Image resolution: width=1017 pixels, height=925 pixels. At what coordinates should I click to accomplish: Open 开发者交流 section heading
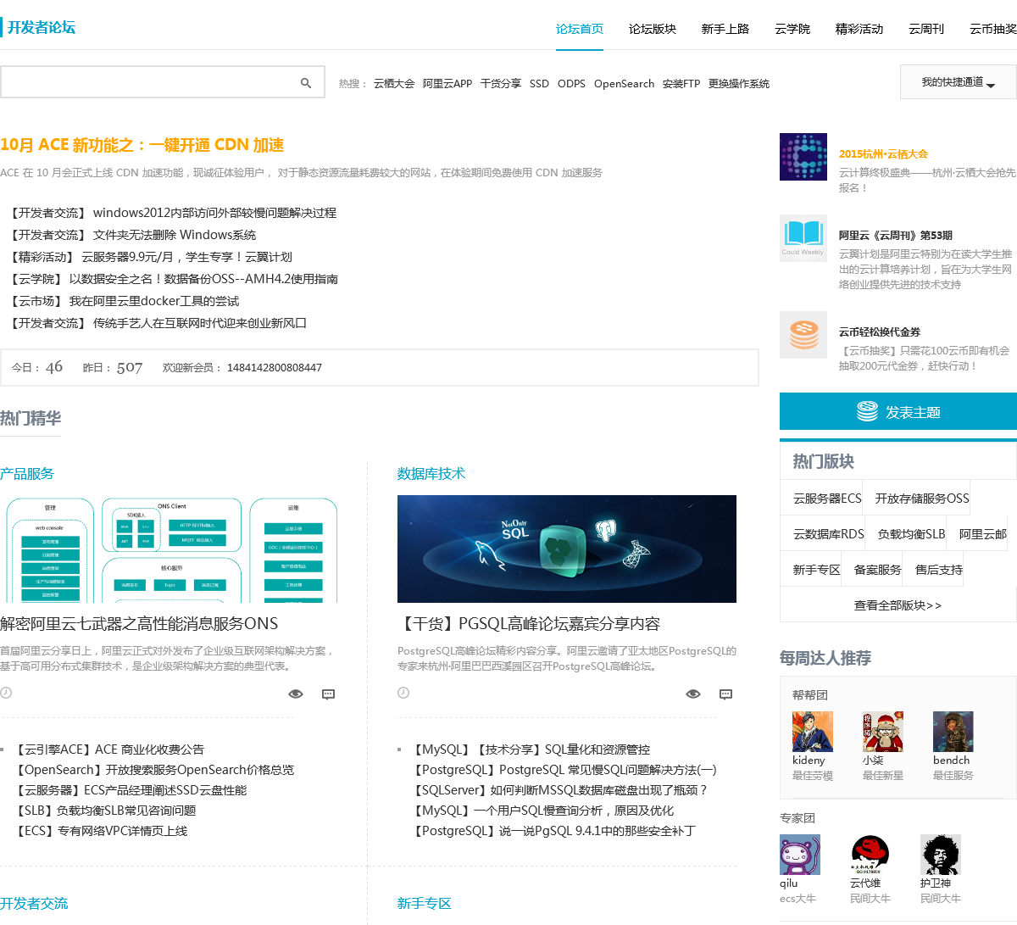(34, 904)
